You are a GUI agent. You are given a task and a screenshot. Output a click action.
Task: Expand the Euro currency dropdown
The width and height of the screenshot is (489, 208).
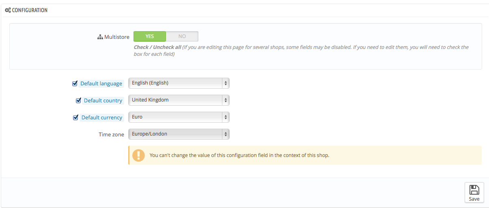click(x=179, y=117)
